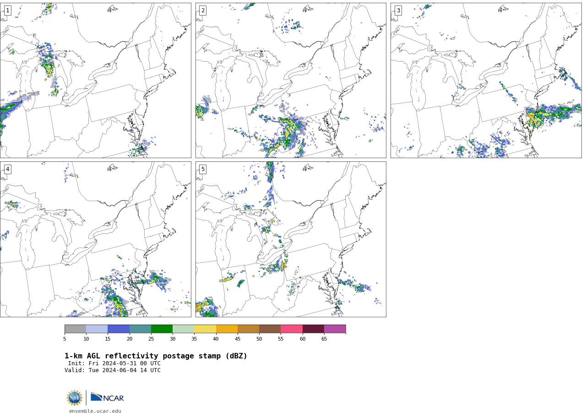586x416 pixels.
Task: Click the blue 15-20 dBZ swatch
Action: [x=119, y=329]
